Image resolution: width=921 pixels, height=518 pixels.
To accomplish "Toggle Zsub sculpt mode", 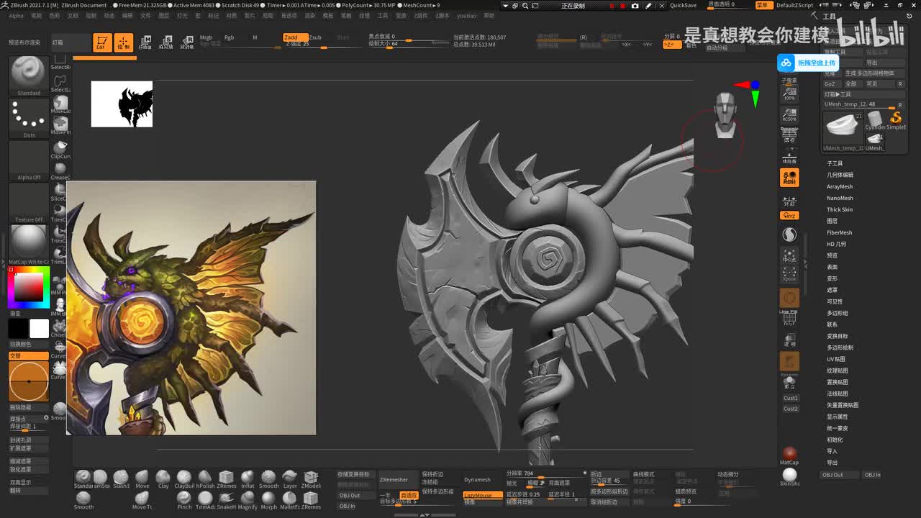I will coord(315,37).
